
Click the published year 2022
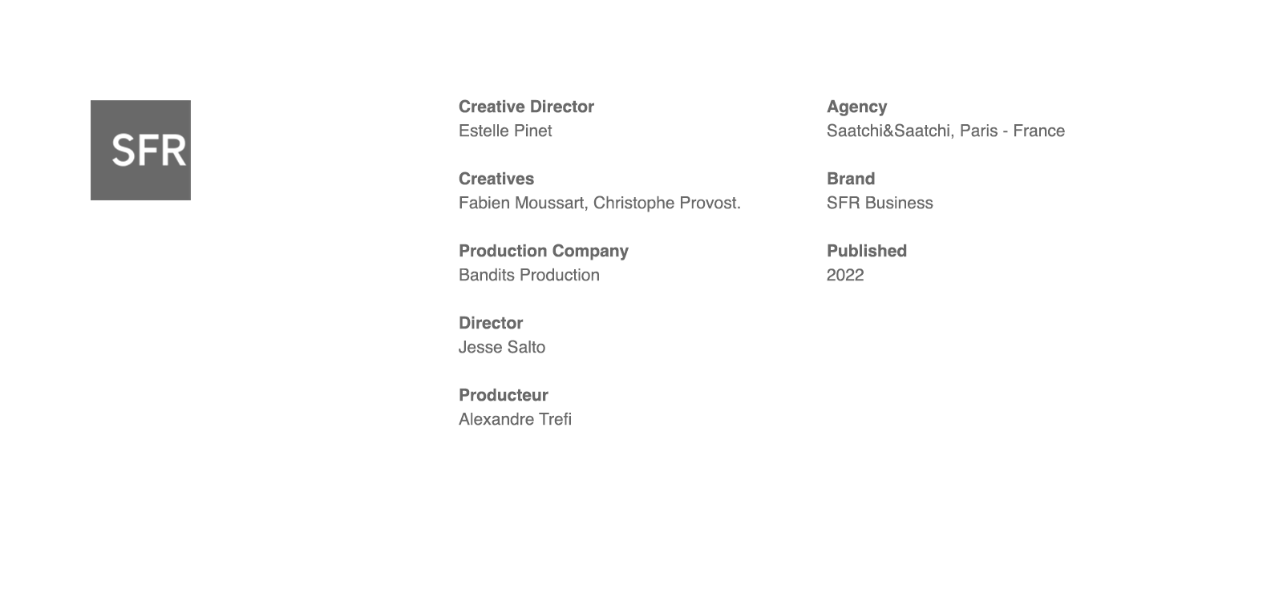pyautogui.click(x=845, y=275)
